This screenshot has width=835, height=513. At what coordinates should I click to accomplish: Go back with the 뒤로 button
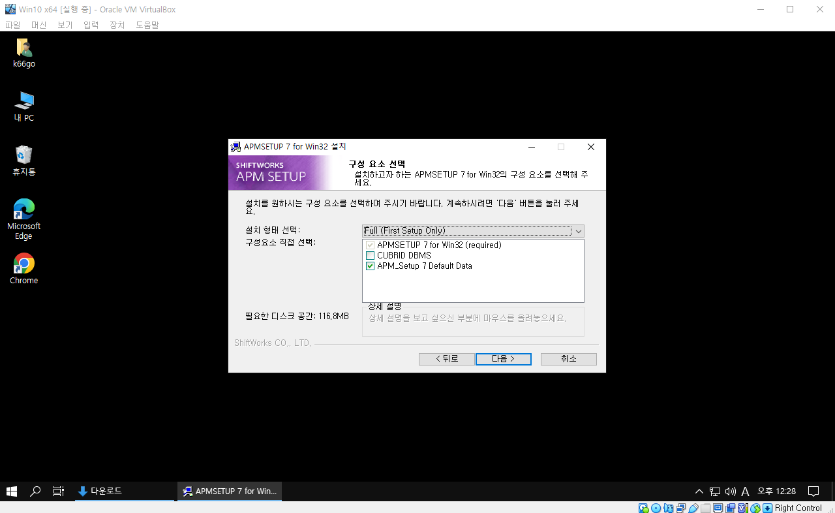pyautogui.click(x=447, y=359)
